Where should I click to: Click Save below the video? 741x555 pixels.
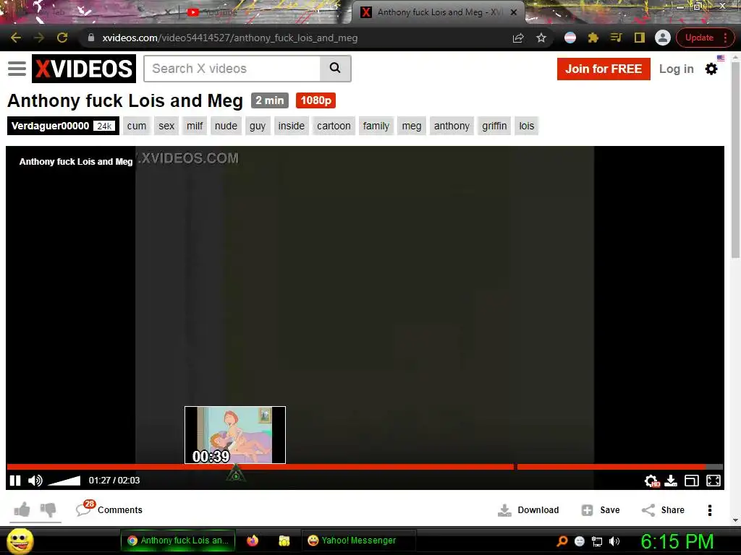pyautogui.click(x=601, y=509)
